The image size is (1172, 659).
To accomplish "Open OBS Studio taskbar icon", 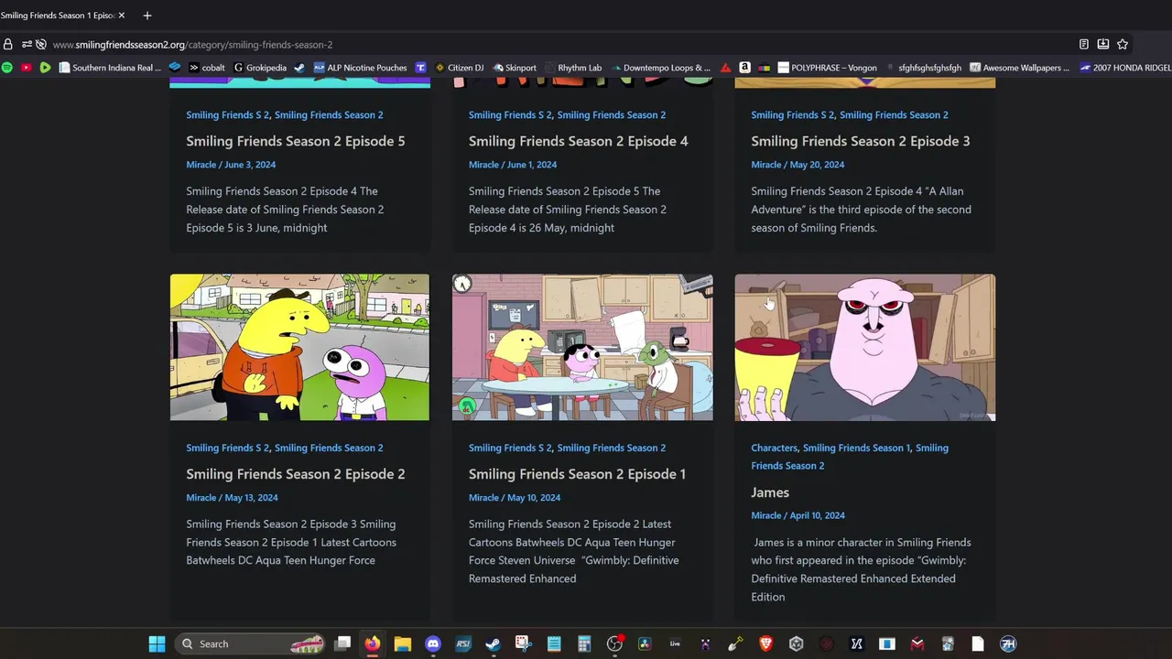I will tap(614, 643).
